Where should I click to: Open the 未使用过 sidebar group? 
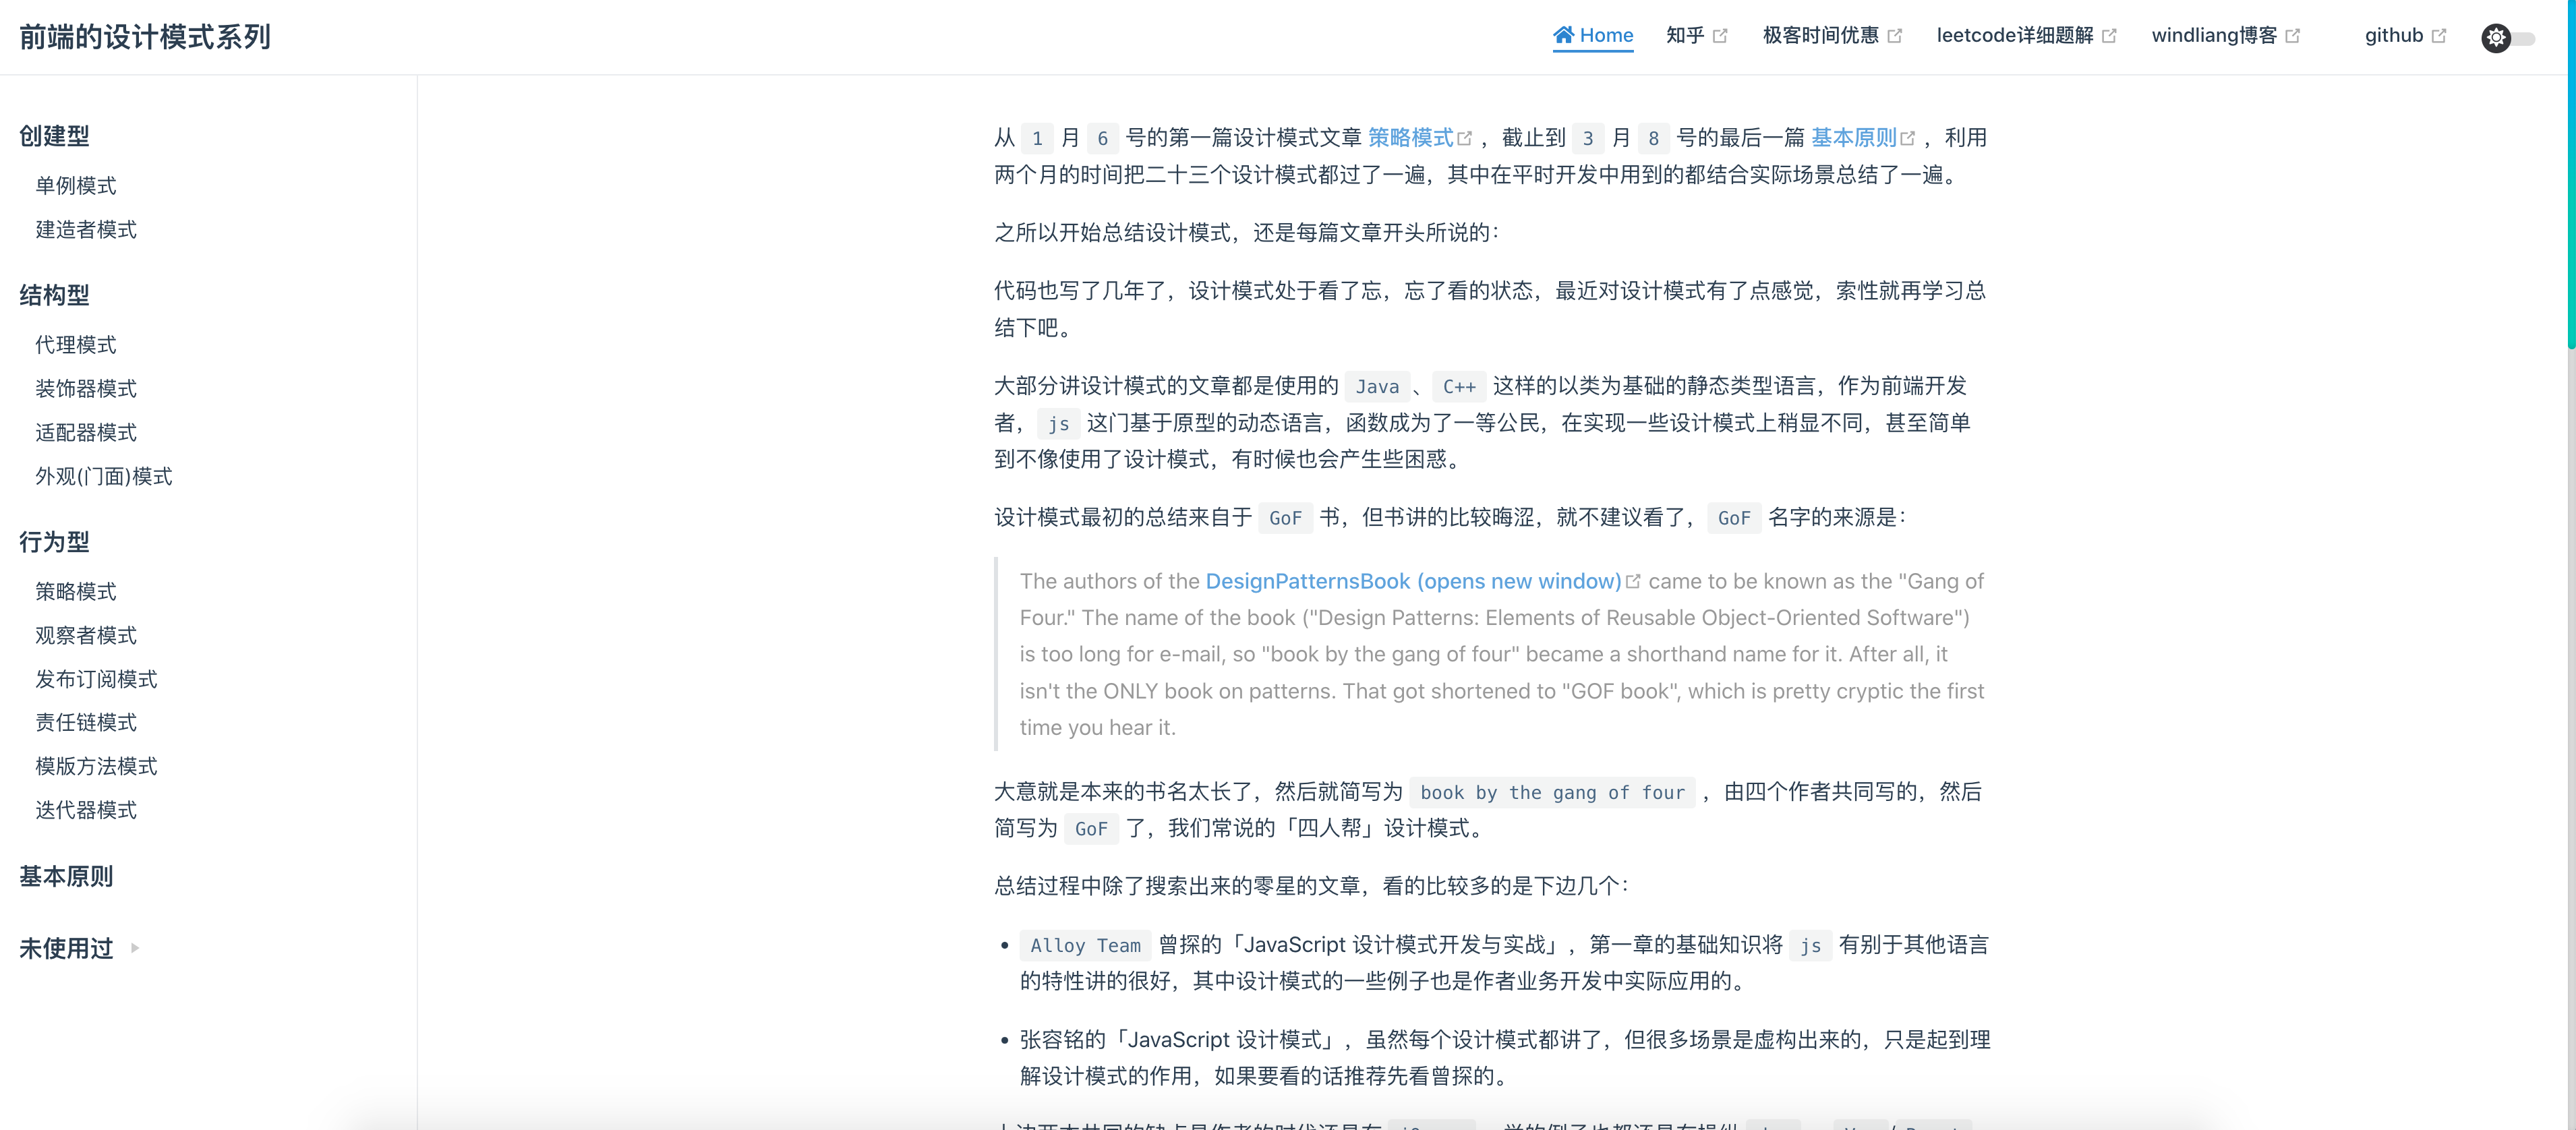click(x=66, y=948)
